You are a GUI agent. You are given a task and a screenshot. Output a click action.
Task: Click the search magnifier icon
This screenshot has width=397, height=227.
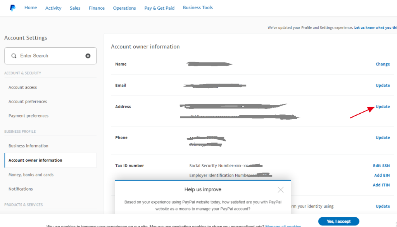pos(14,56)
